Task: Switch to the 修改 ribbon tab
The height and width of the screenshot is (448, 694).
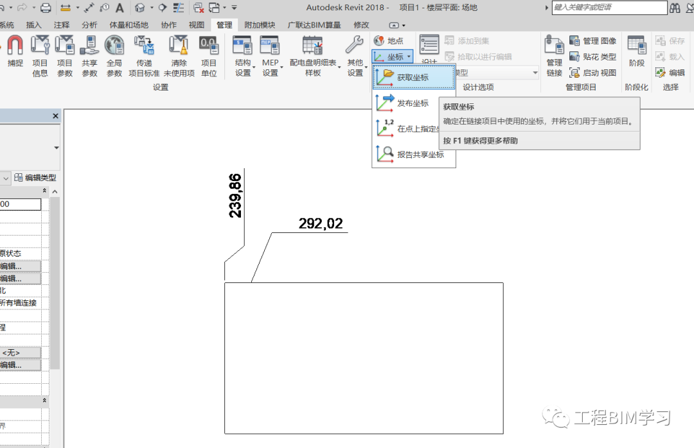Action: (x=361, y=25)
